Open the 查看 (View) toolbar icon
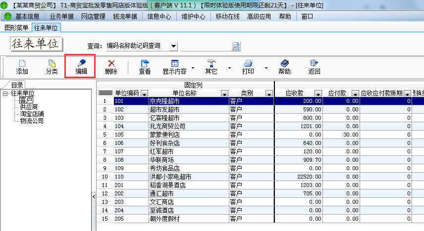 [x=145, y=63]
